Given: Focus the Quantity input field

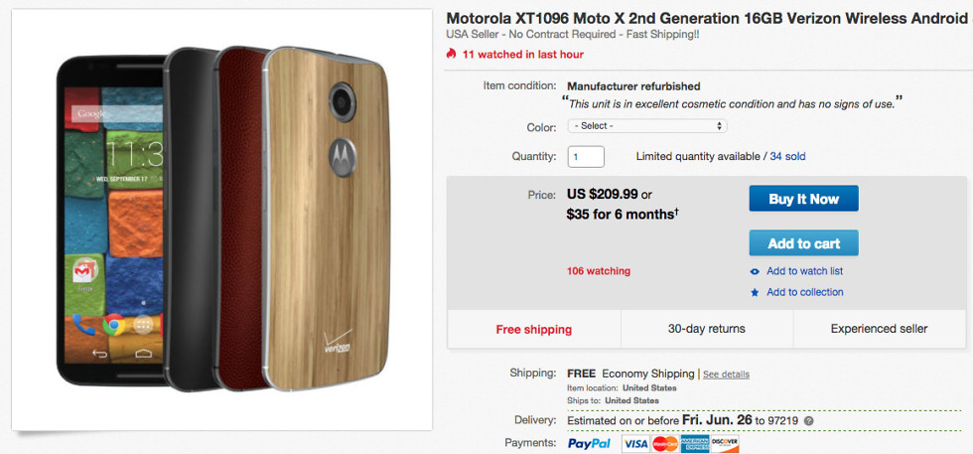Looking at the screenshot, I should tap(586, 157).
